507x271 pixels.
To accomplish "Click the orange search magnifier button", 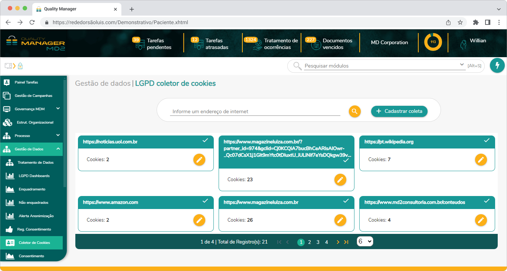I will tap(354, 111).
